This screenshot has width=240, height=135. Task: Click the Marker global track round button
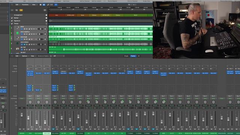[46, 18]
